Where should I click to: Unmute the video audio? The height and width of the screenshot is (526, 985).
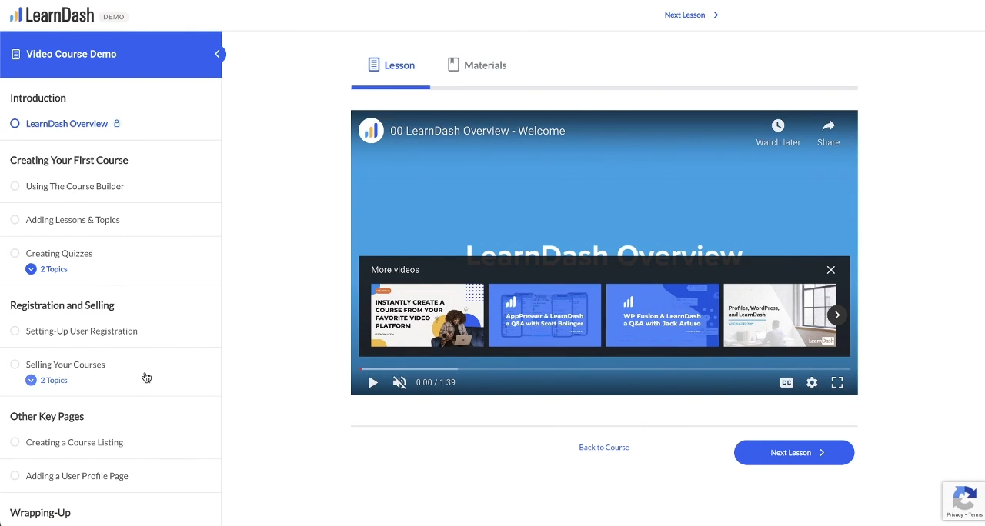click(x=399, y=382)
